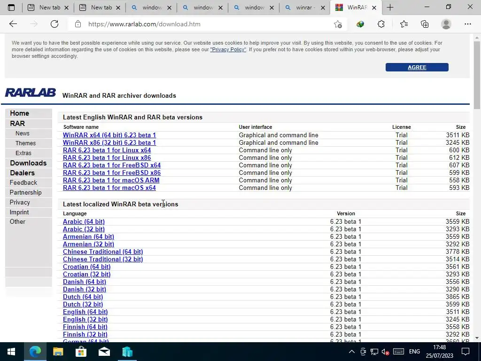Click the muted volume tray icon
Viewport: 481px width, 361px height.
[x=385, y=352]
